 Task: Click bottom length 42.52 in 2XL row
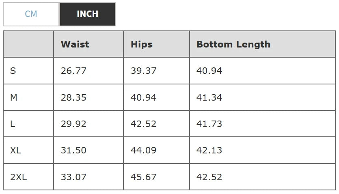[209, 177]
